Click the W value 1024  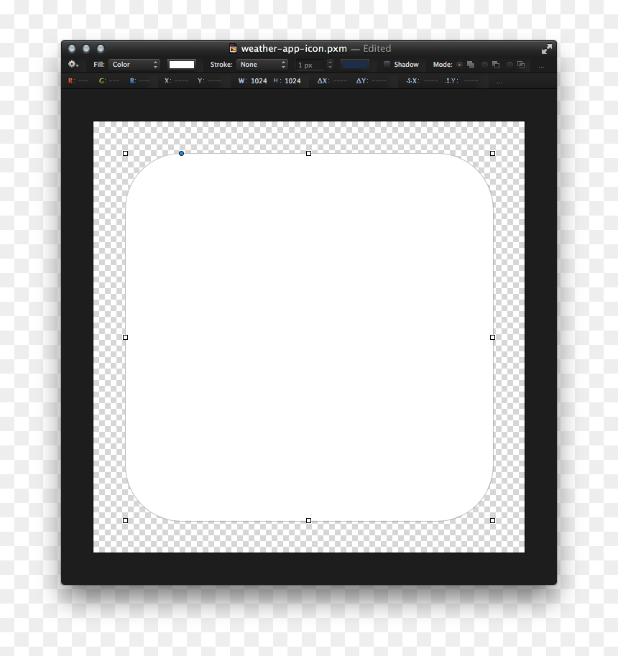point(259,80)
